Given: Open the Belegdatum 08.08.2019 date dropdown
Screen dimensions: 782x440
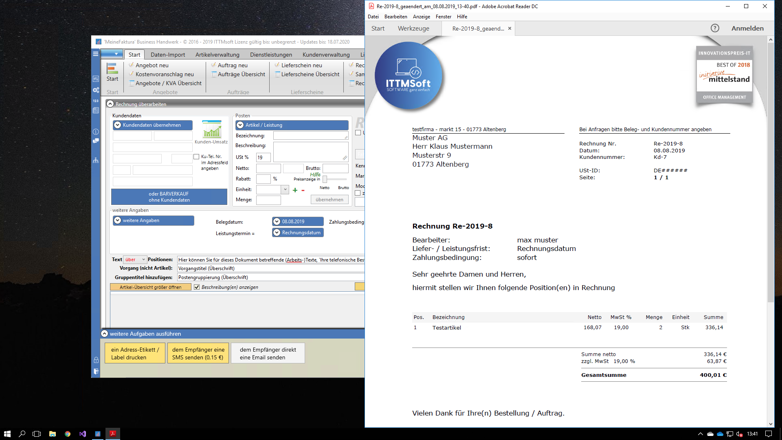Looking at the screenshot, I should click(x=298, y=222).
